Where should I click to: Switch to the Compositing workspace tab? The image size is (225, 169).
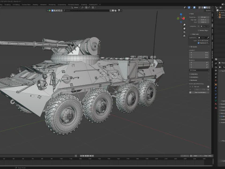click(x=61, y=5)
